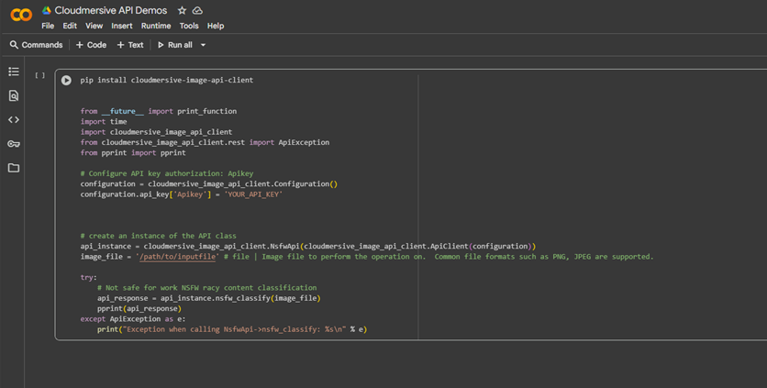
Task: Open the Tools menu
Action: [189, 26]
